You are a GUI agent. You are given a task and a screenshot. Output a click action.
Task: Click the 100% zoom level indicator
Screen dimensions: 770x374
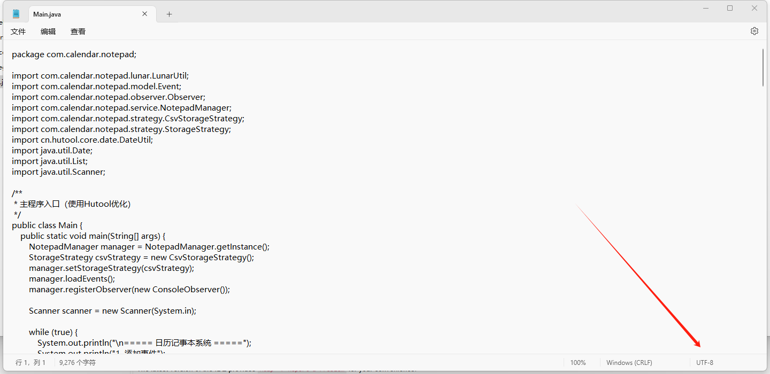577,363
